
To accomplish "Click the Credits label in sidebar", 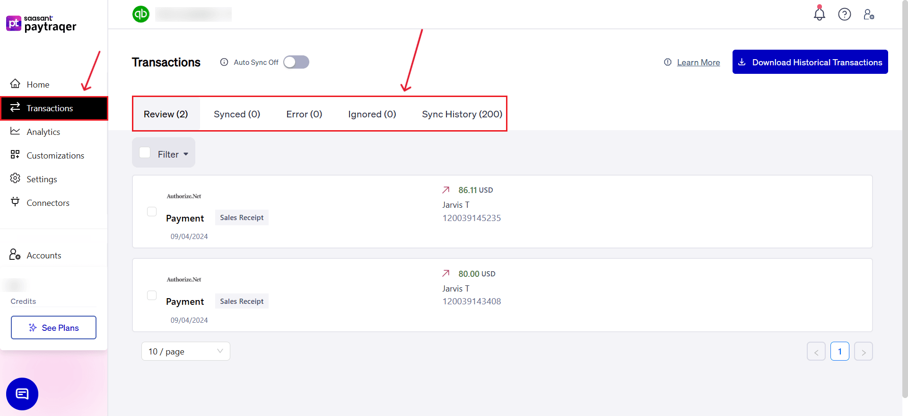I will (x=23, y=301).
